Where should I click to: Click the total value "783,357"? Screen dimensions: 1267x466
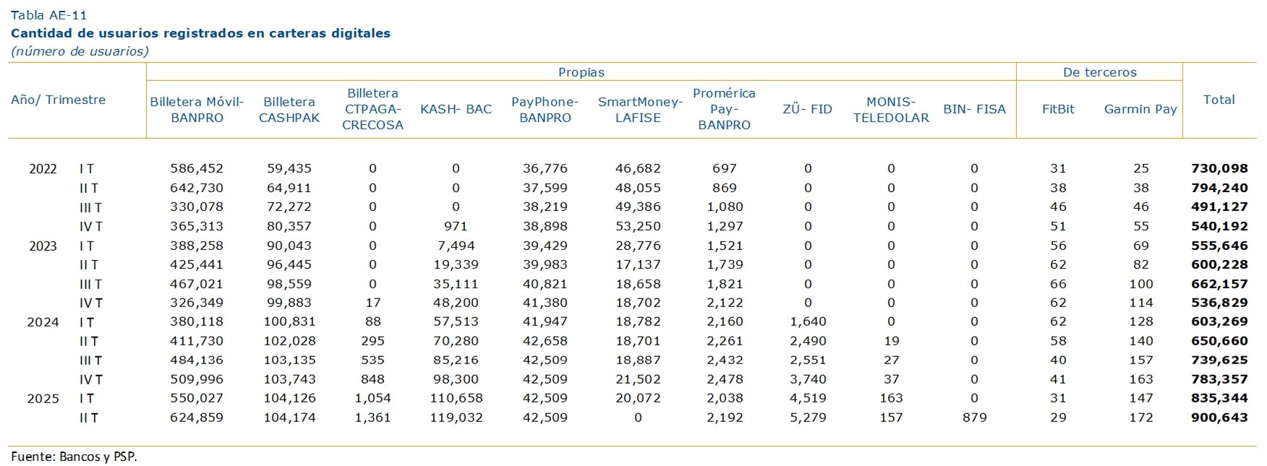coord(1219,379)
